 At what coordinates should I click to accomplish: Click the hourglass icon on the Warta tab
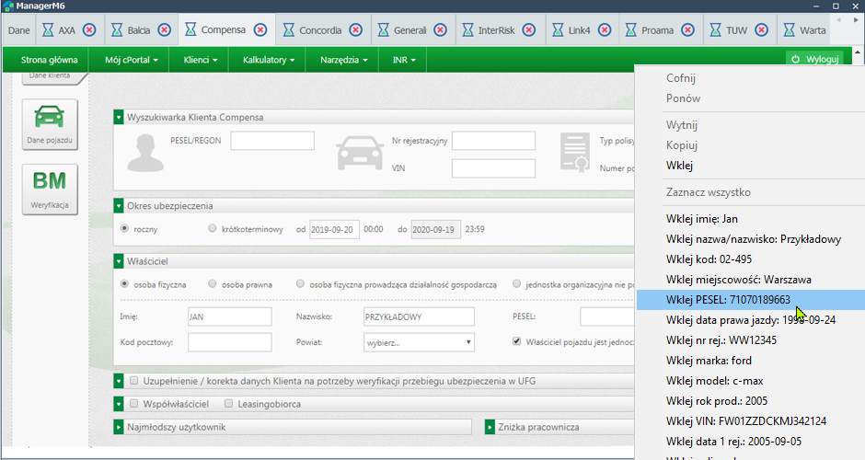[x=790, y=29]
